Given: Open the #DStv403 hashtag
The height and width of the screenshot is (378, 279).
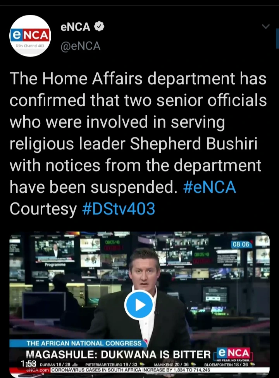Looking at the screenshot, I should (x=119, y=209).
